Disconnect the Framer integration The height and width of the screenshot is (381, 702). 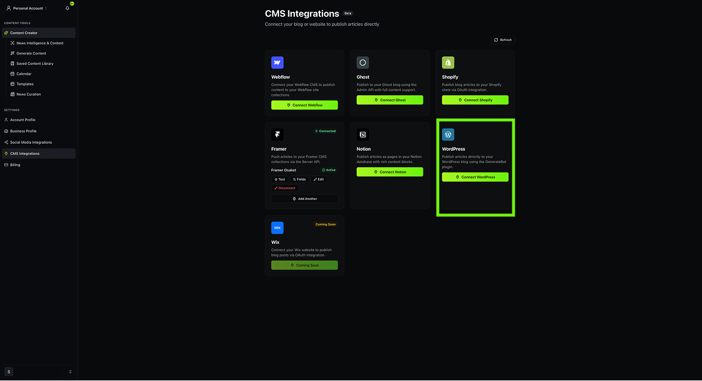coord(285,188)
